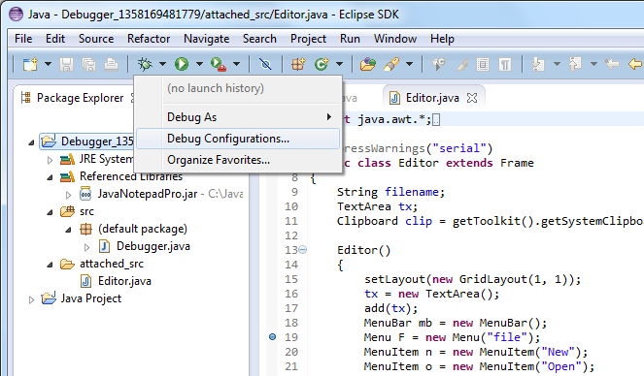
Task: Open the Navigate menu
Action: pos(207,39)
